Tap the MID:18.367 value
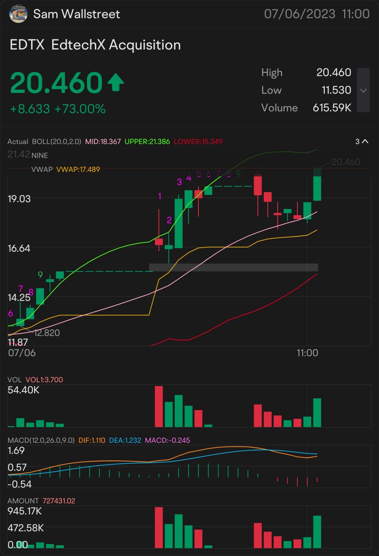 coord(103,141)
